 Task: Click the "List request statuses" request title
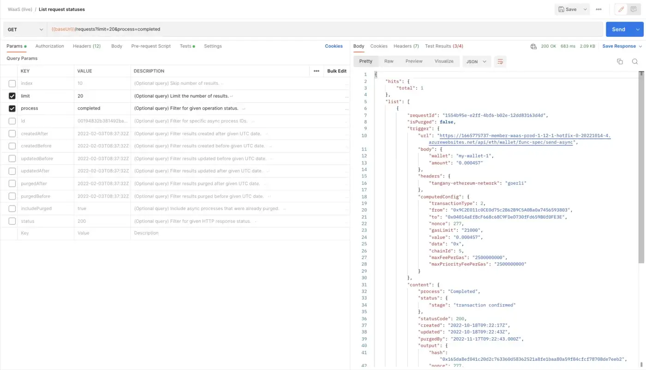(x=62, y=9)
